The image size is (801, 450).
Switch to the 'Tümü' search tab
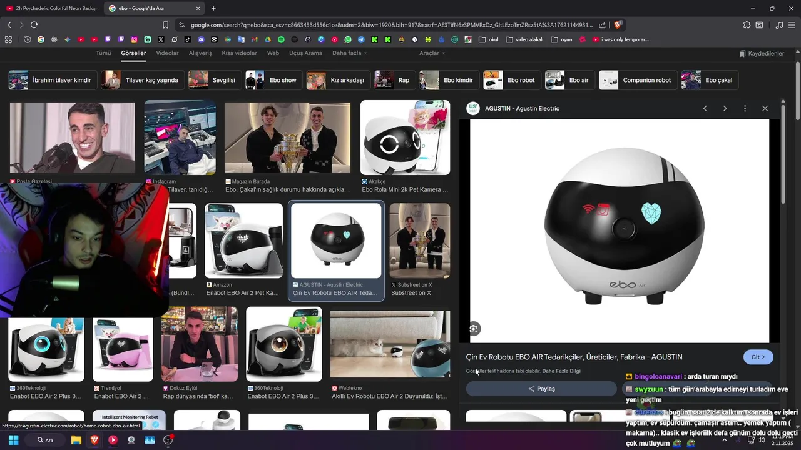point(103,53)
